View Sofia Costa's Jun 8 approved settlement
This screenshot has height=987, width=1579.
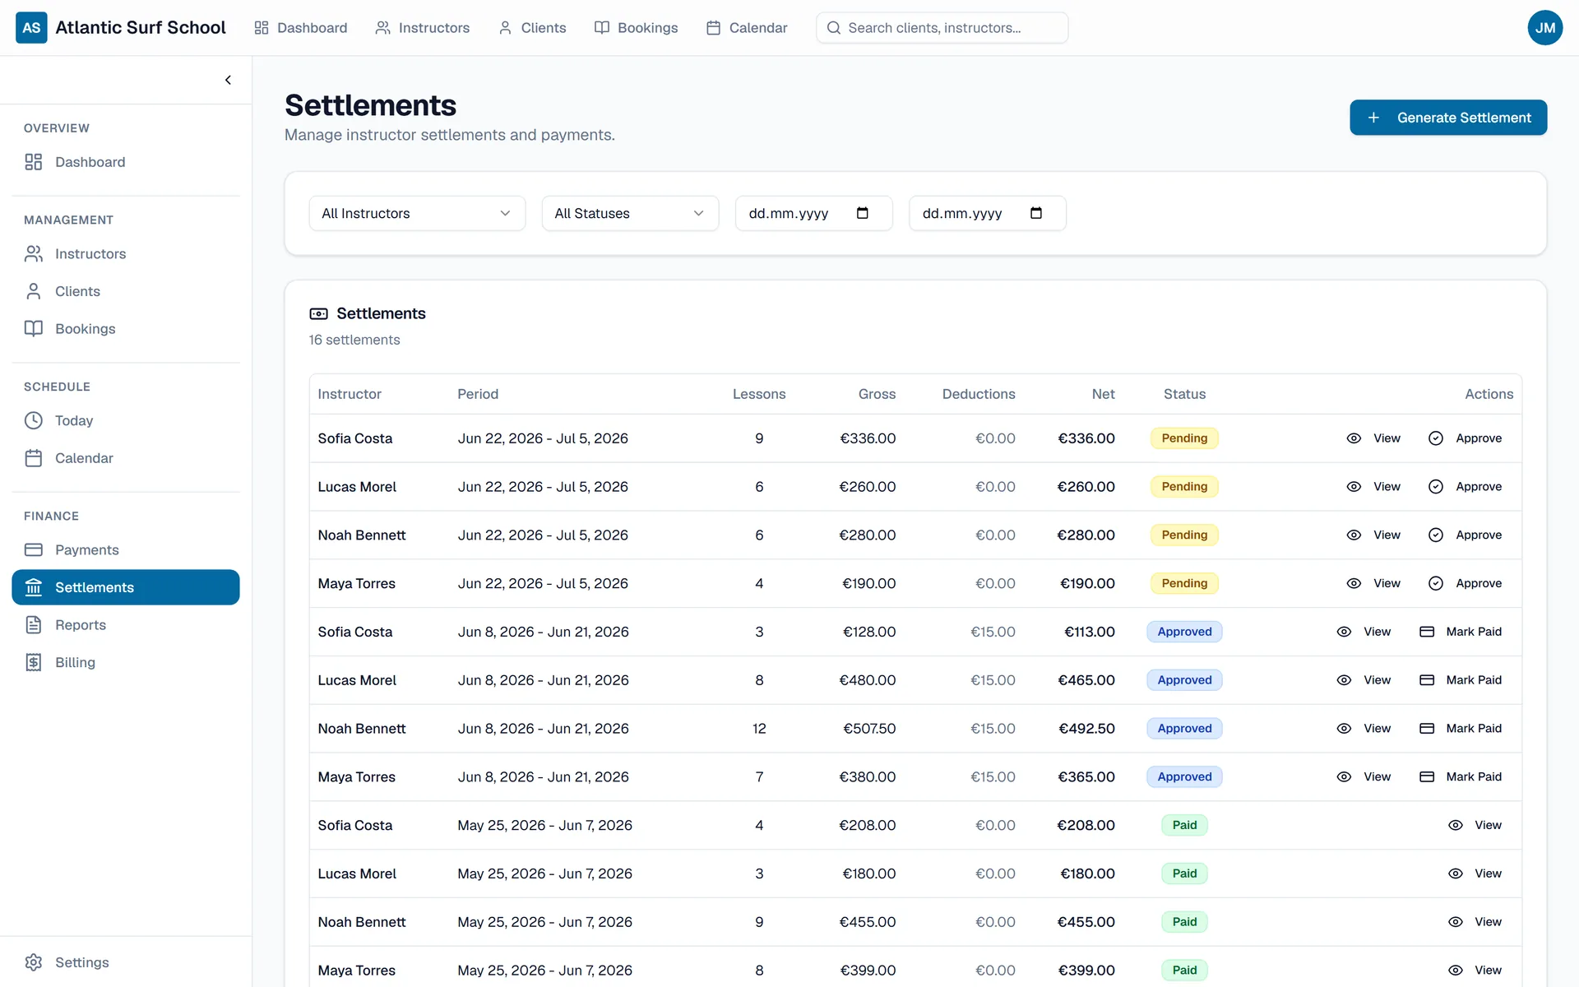click(x=1364, y=632)
